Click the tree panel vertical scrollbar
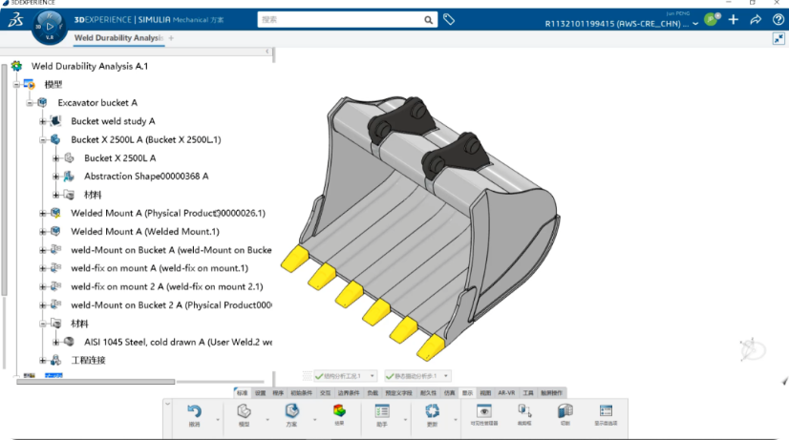This screenshot has width=789, height=440. pos(4,178)
